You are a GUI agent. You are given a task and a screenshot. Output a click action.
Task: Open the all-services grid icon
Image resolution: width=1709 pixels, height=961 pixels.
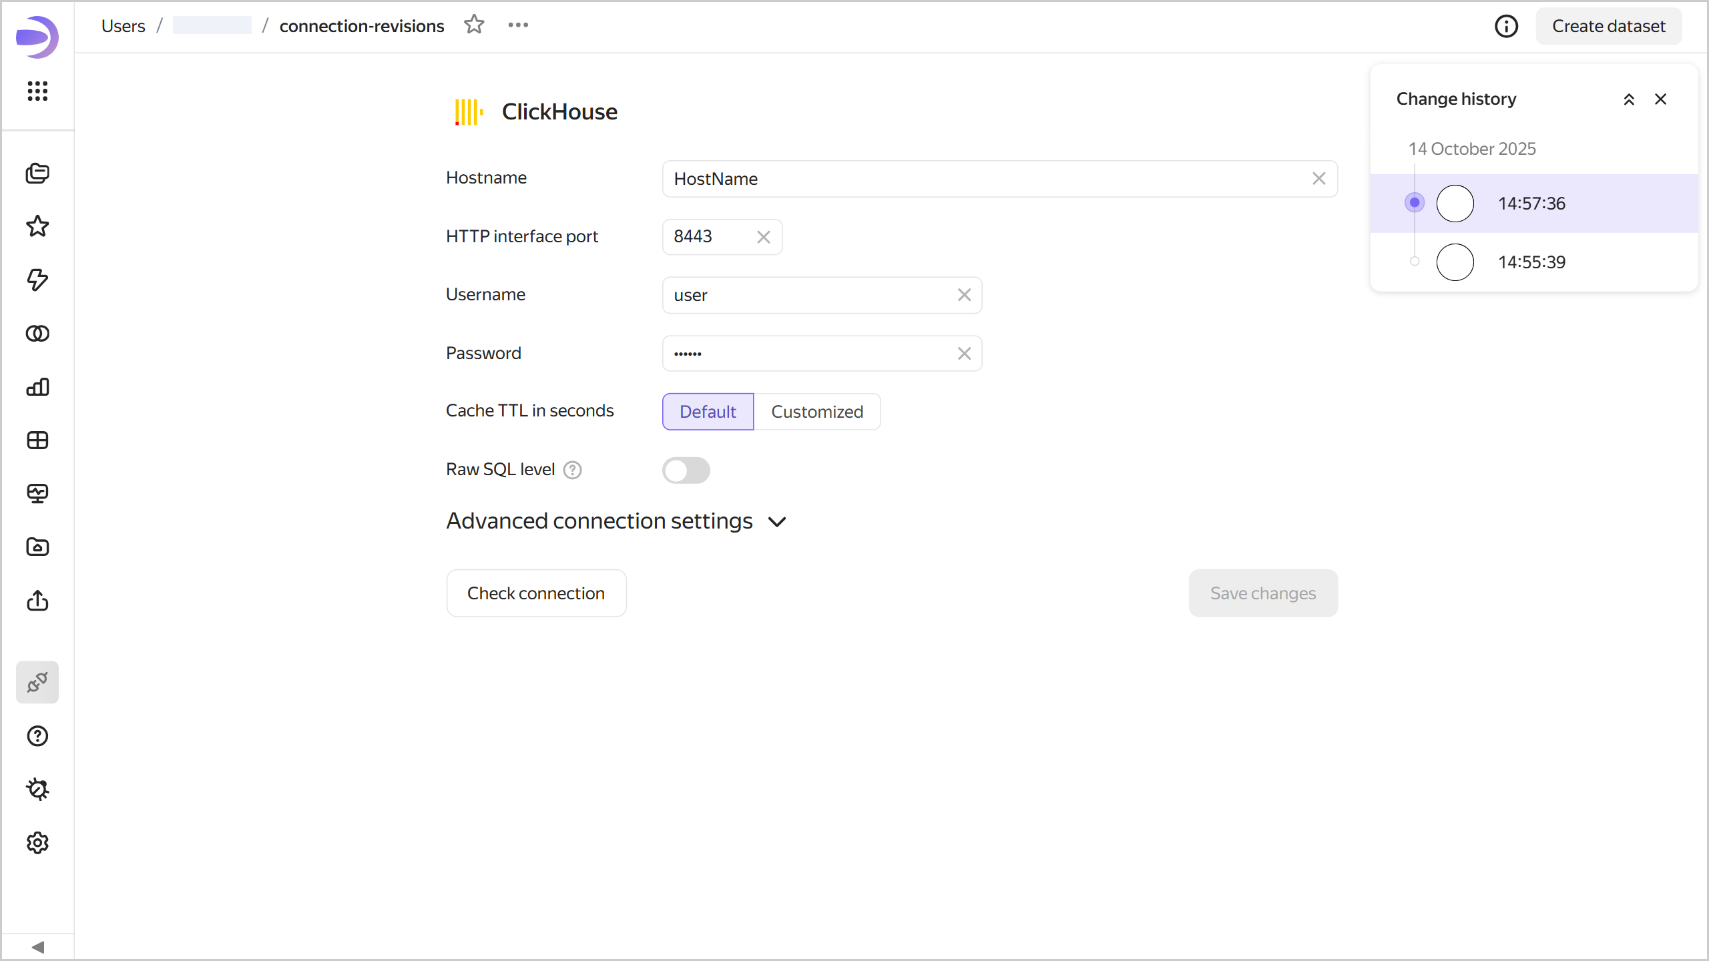point(37,91)
